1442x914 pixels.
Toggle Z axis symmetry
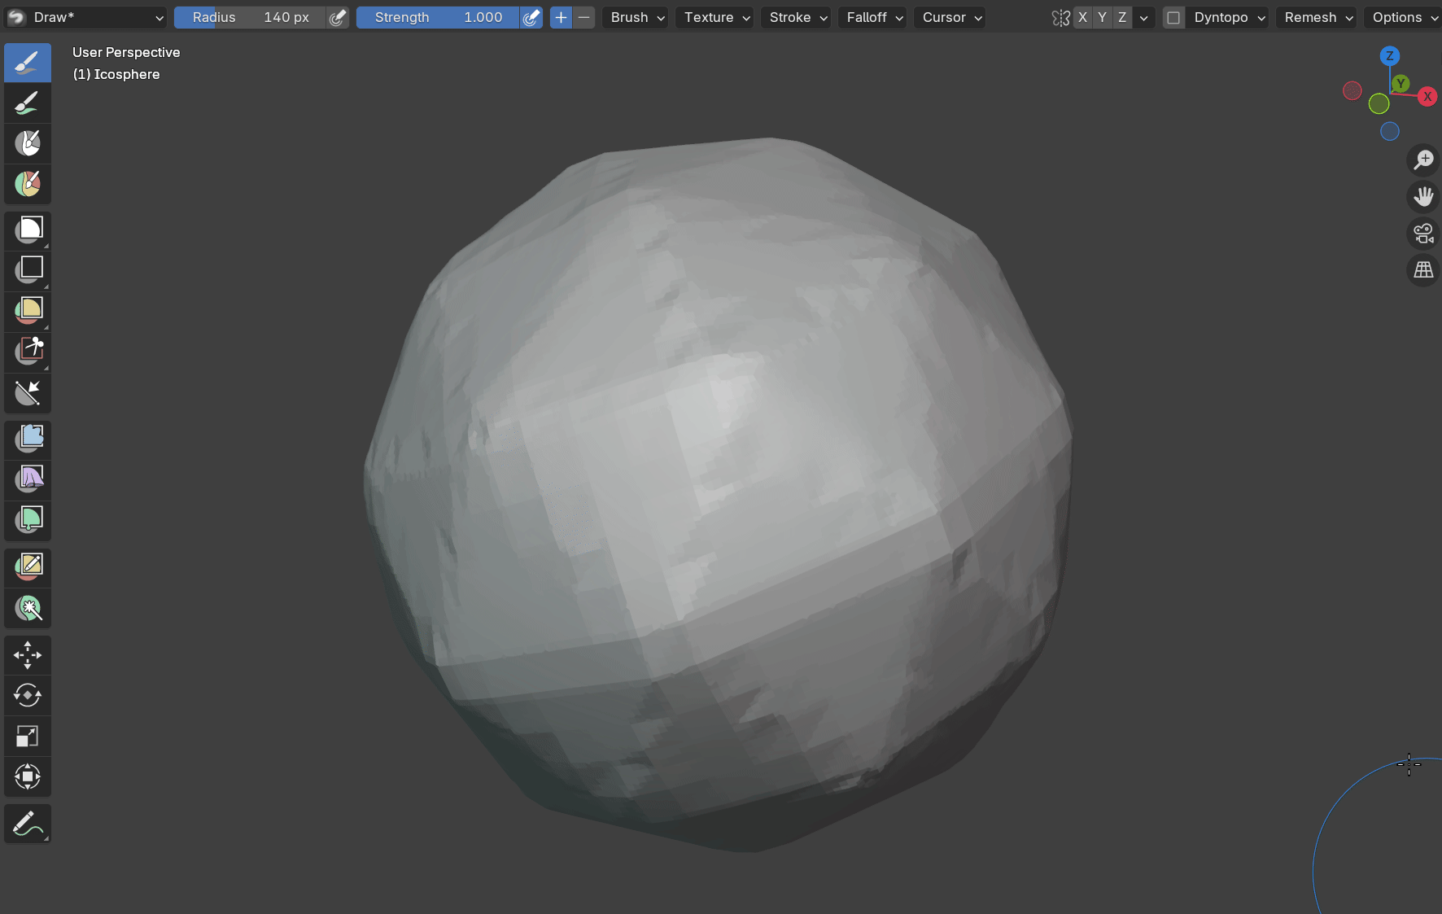pos(1122,18)
